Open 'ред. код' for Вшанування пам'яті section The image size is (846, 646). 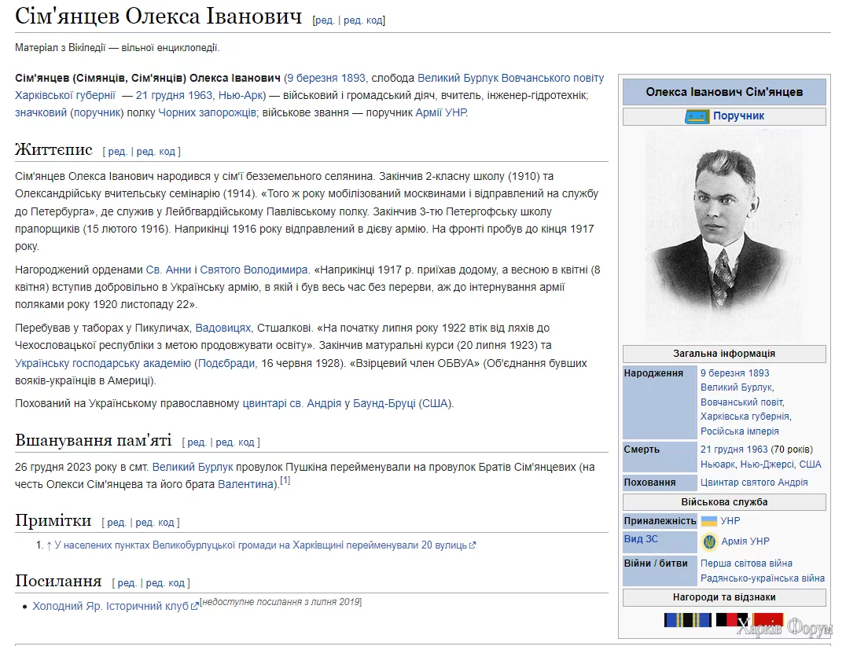pyautogui.click(x=235, y=442)
